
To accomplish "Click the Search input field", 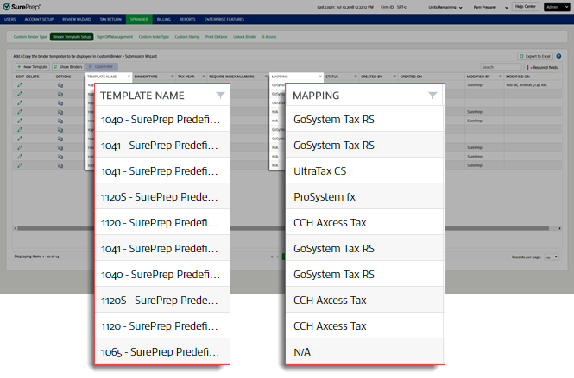I will click(x=501, y=66).
